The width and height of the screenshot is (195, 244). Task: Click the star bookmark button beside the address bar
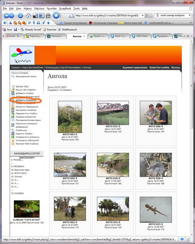[56, 15]
